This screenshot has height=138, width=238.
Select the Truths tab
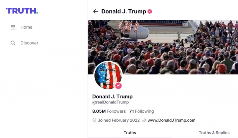pos(130,133)
